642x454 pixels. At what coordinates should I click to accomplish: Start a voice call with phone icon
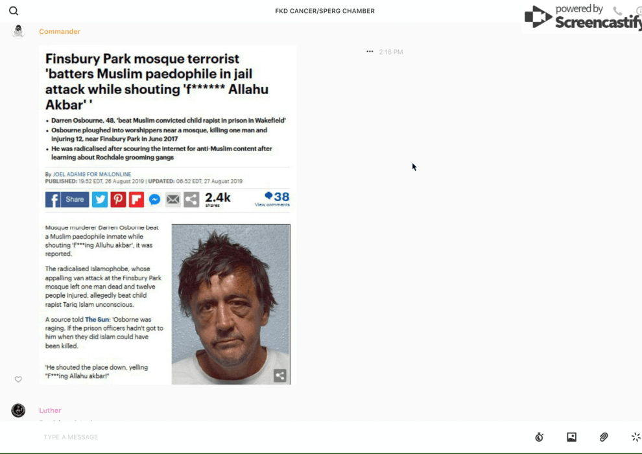(617, 11)
